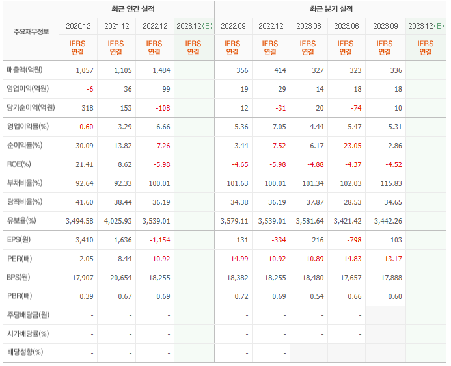Click the reserve ratio value 4,025.93

tap(118, 221)
